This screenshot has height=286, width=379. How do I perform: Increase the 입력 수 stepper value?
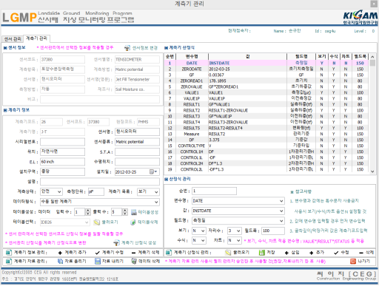tap(88, 211)
